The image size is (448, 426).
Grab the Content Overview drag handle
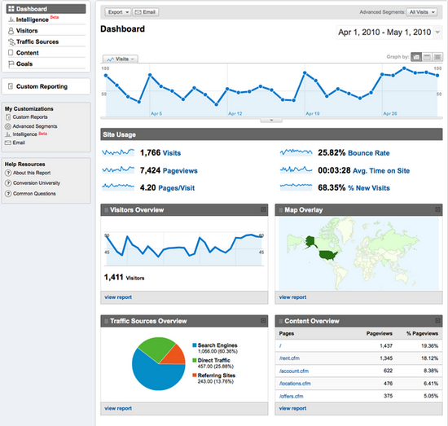pos(281,321)
